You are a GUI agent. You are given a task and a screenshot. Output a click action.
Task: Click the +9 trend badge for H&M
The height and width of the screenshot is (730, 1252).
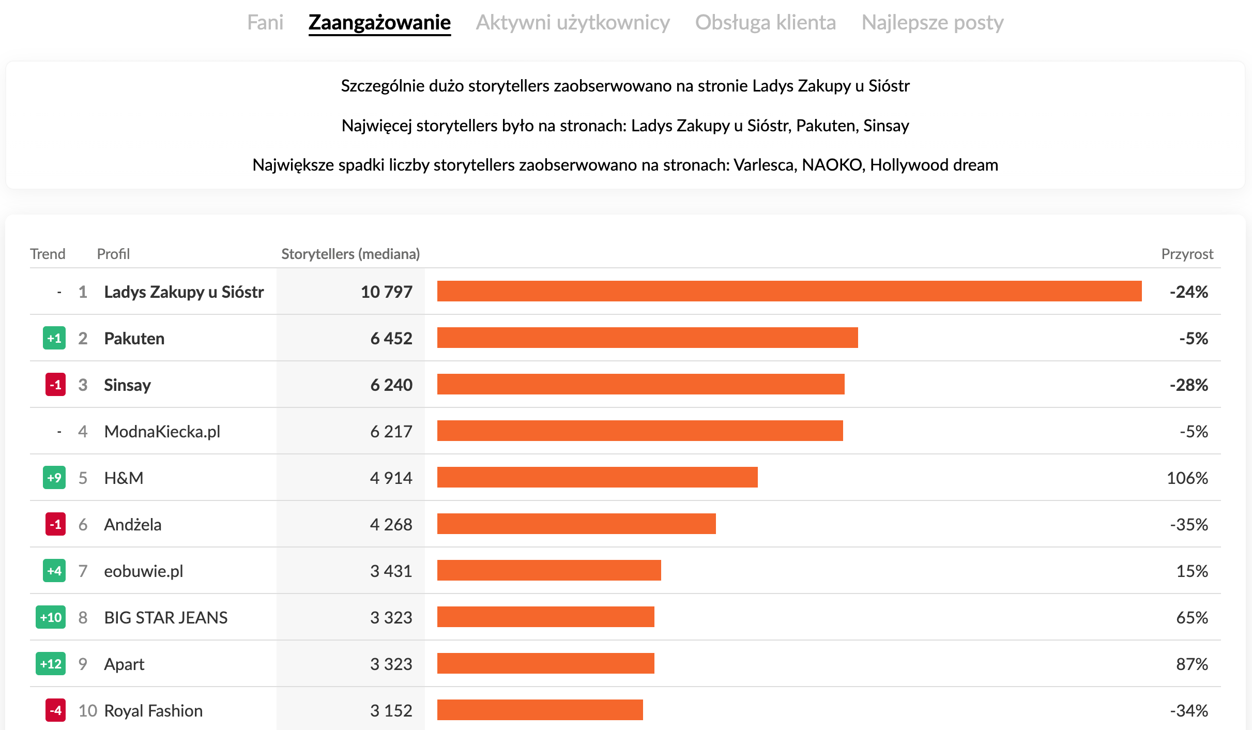click(x=54, y=478)
